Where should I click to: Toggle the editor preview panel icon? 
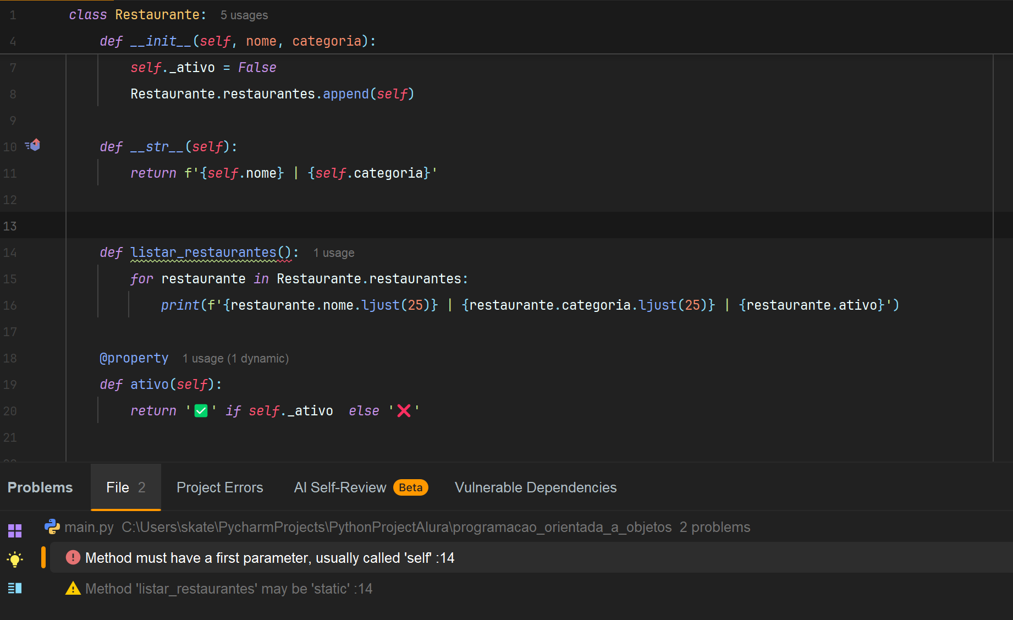point(15,588)
